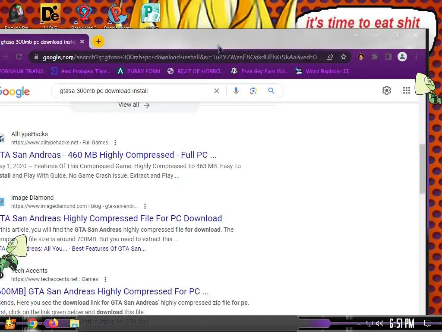This screenshot has height=332, width=442.
Task: Close the gtasa 300mb pc download tab
Action: 82,42
